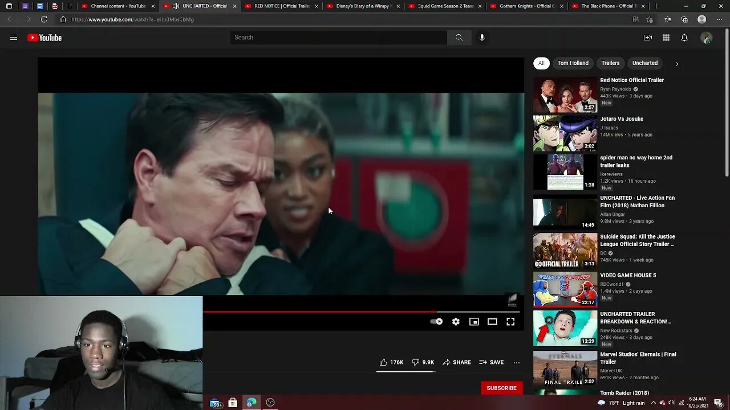Image resolution: width=730 pixels, height=410 pixels.
Task: Switch to RED NOTICE Official Trailer tab
Action: tap(281, 6)
